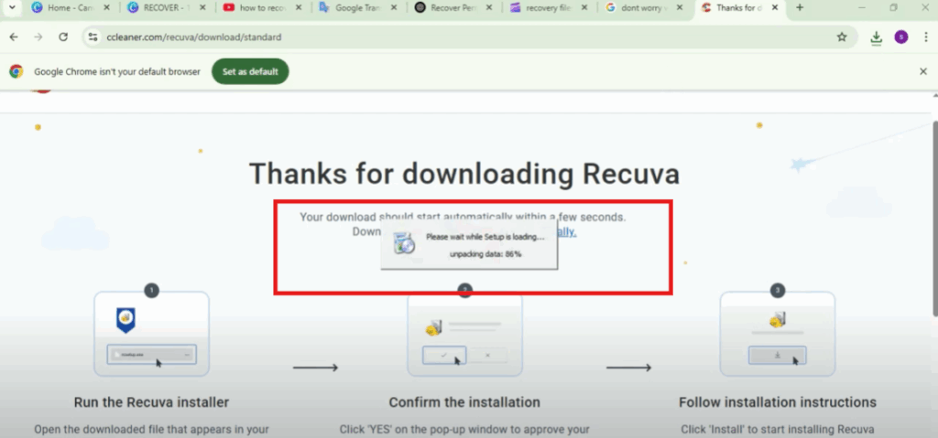Click 'Run the Recuva installer' heading
Image resolution: width=938 pixels, height=438 pixels.
click(151, 402)
